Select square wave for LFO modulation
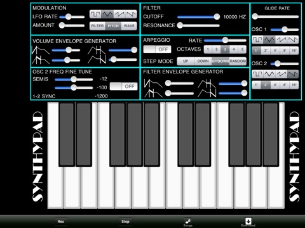The width and height of the screenshot is (305, 228). (95, 14)
